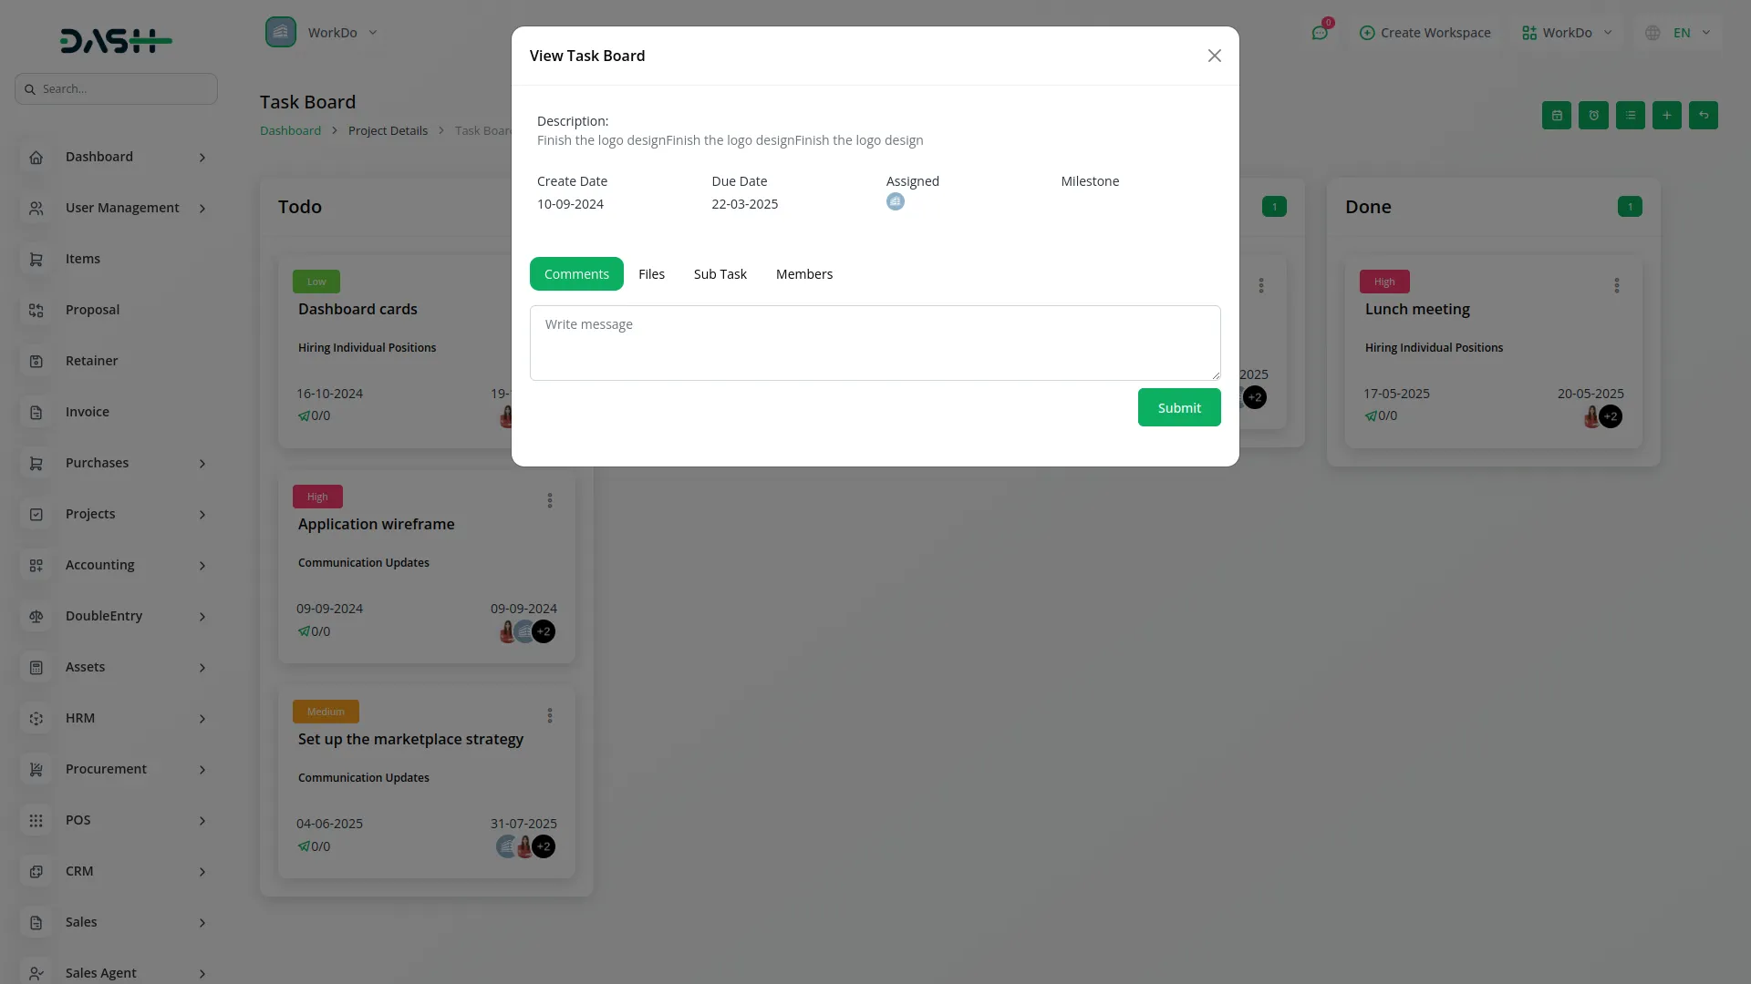1751x984 pixels.
Task: Click the return arrow icon in the toolbar
Action: [x=1703, y=115]
